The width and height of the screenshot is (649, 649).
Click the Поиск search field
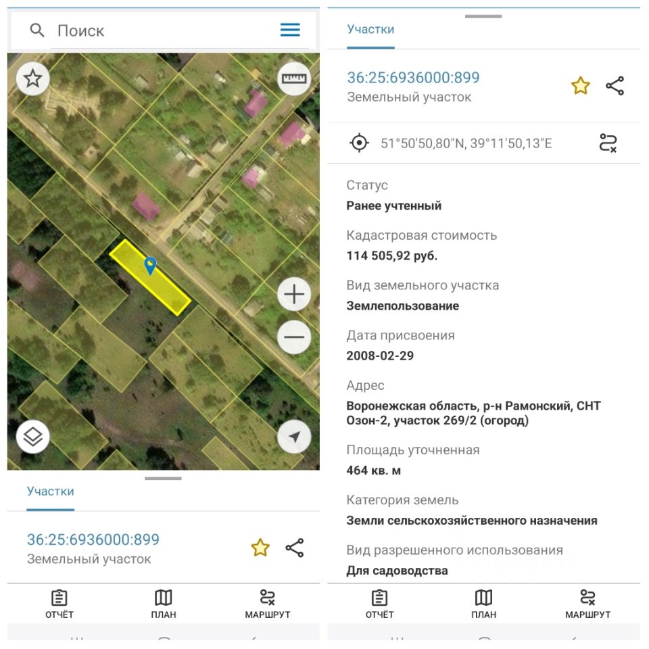164,30
